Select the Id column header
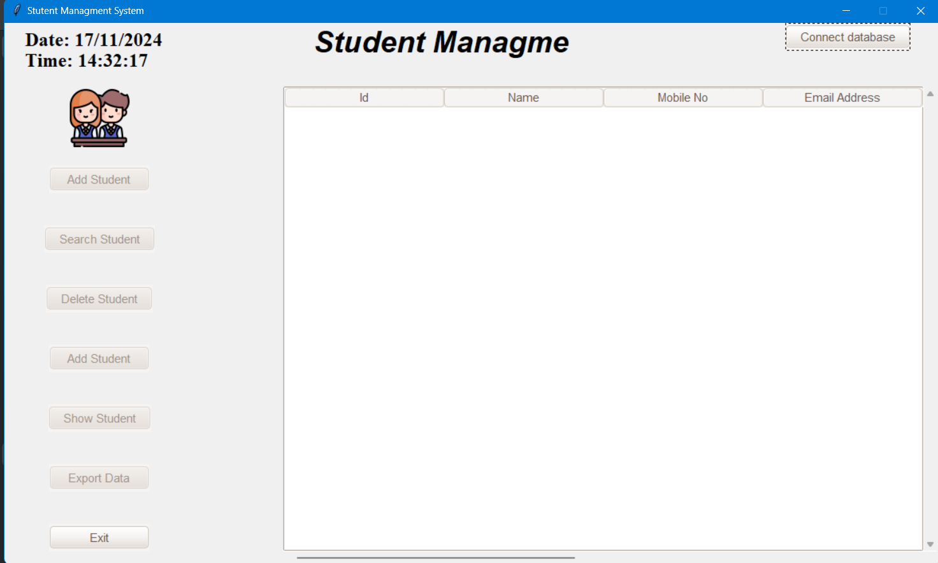Image resolution: width=938 pixels, height=563 pixels. point(364,97)
